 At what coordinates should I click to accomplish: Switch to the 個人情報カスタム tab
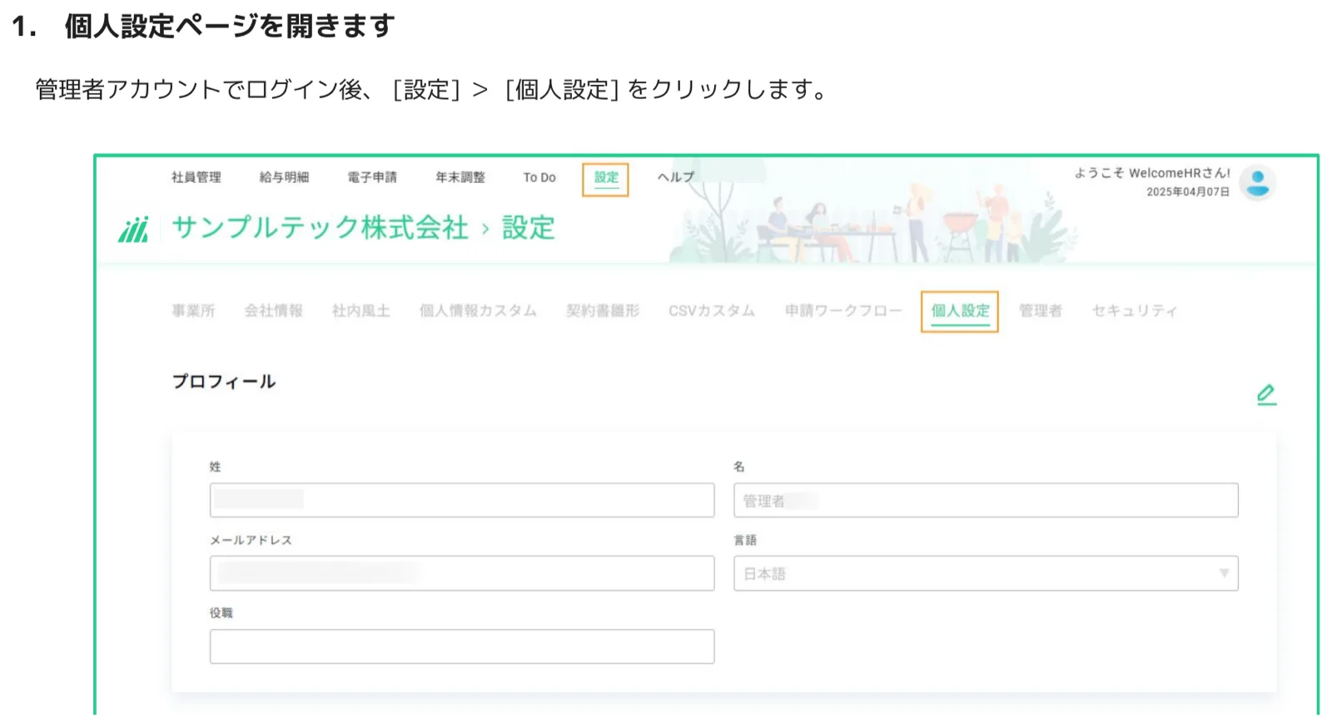pos(478,310)
